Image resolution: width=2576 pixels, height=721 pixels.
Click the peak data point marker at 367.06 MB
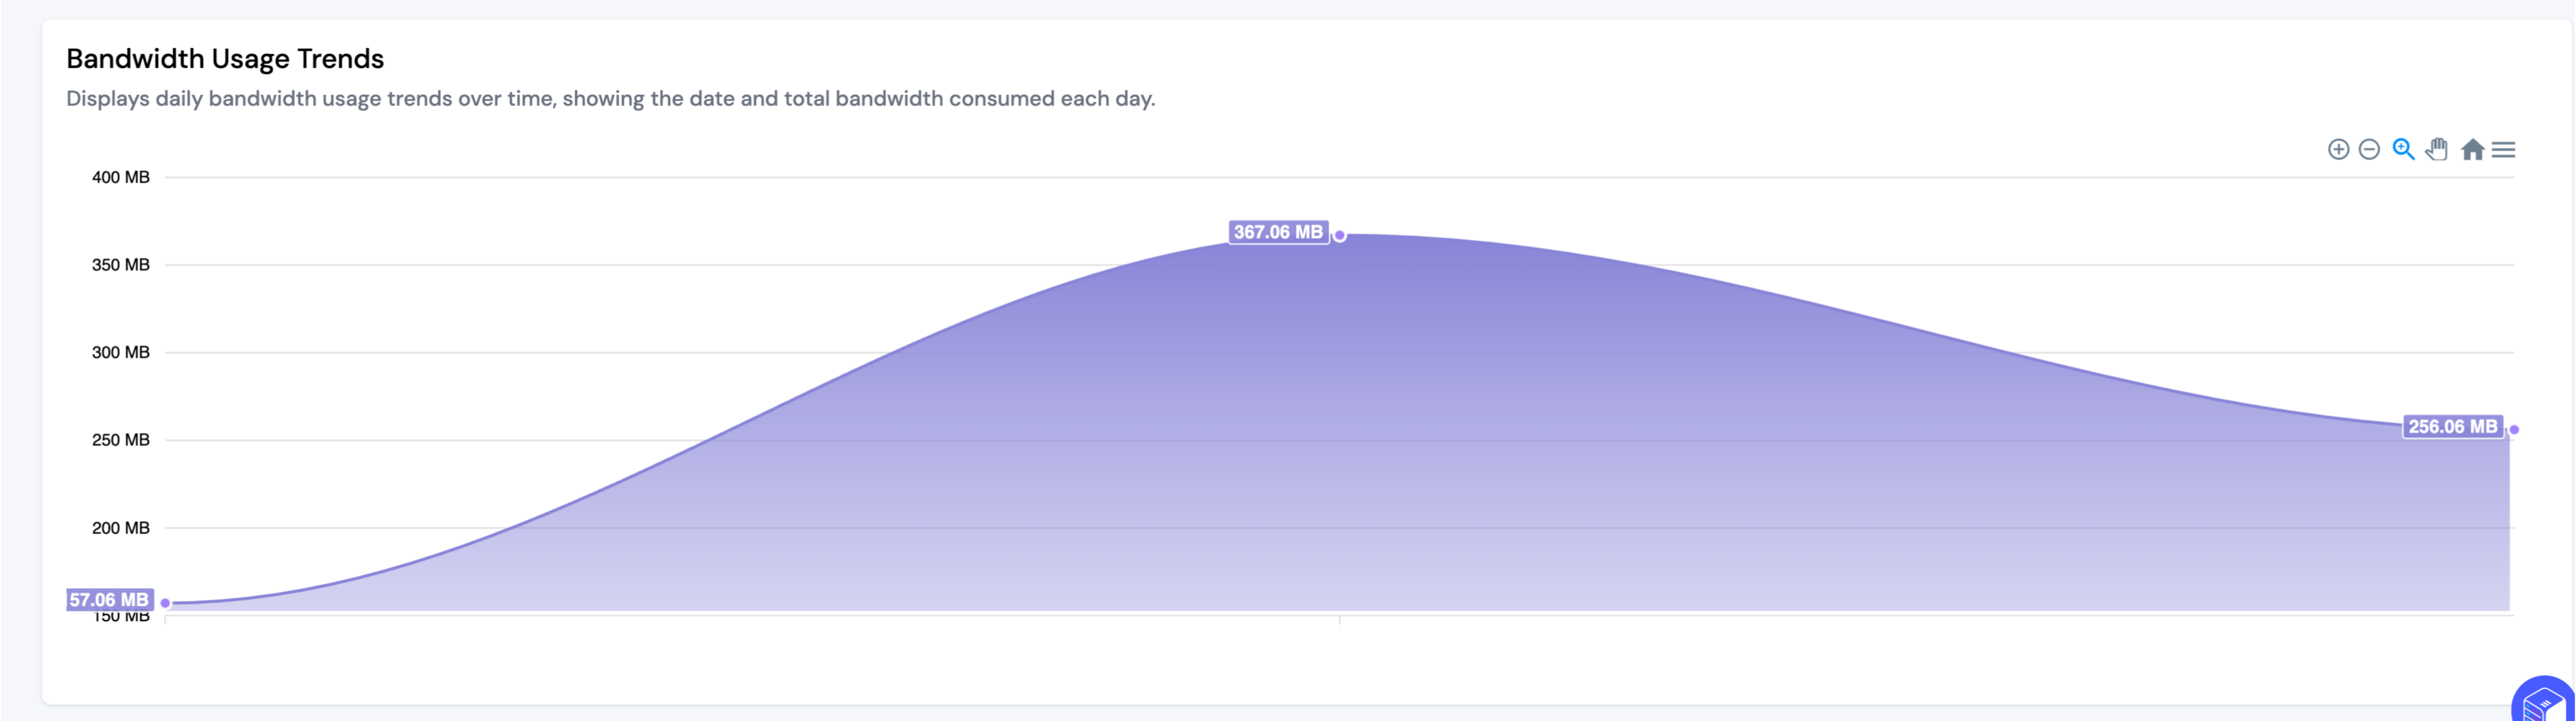[x=1340, y=236]
